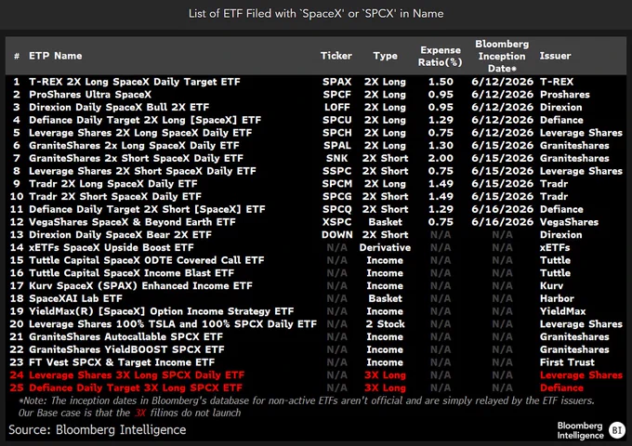Select 'YieldMax(R) [SpaceX] Option Income Strategy ETF'

pyautogui.click(x=161, y=311)
